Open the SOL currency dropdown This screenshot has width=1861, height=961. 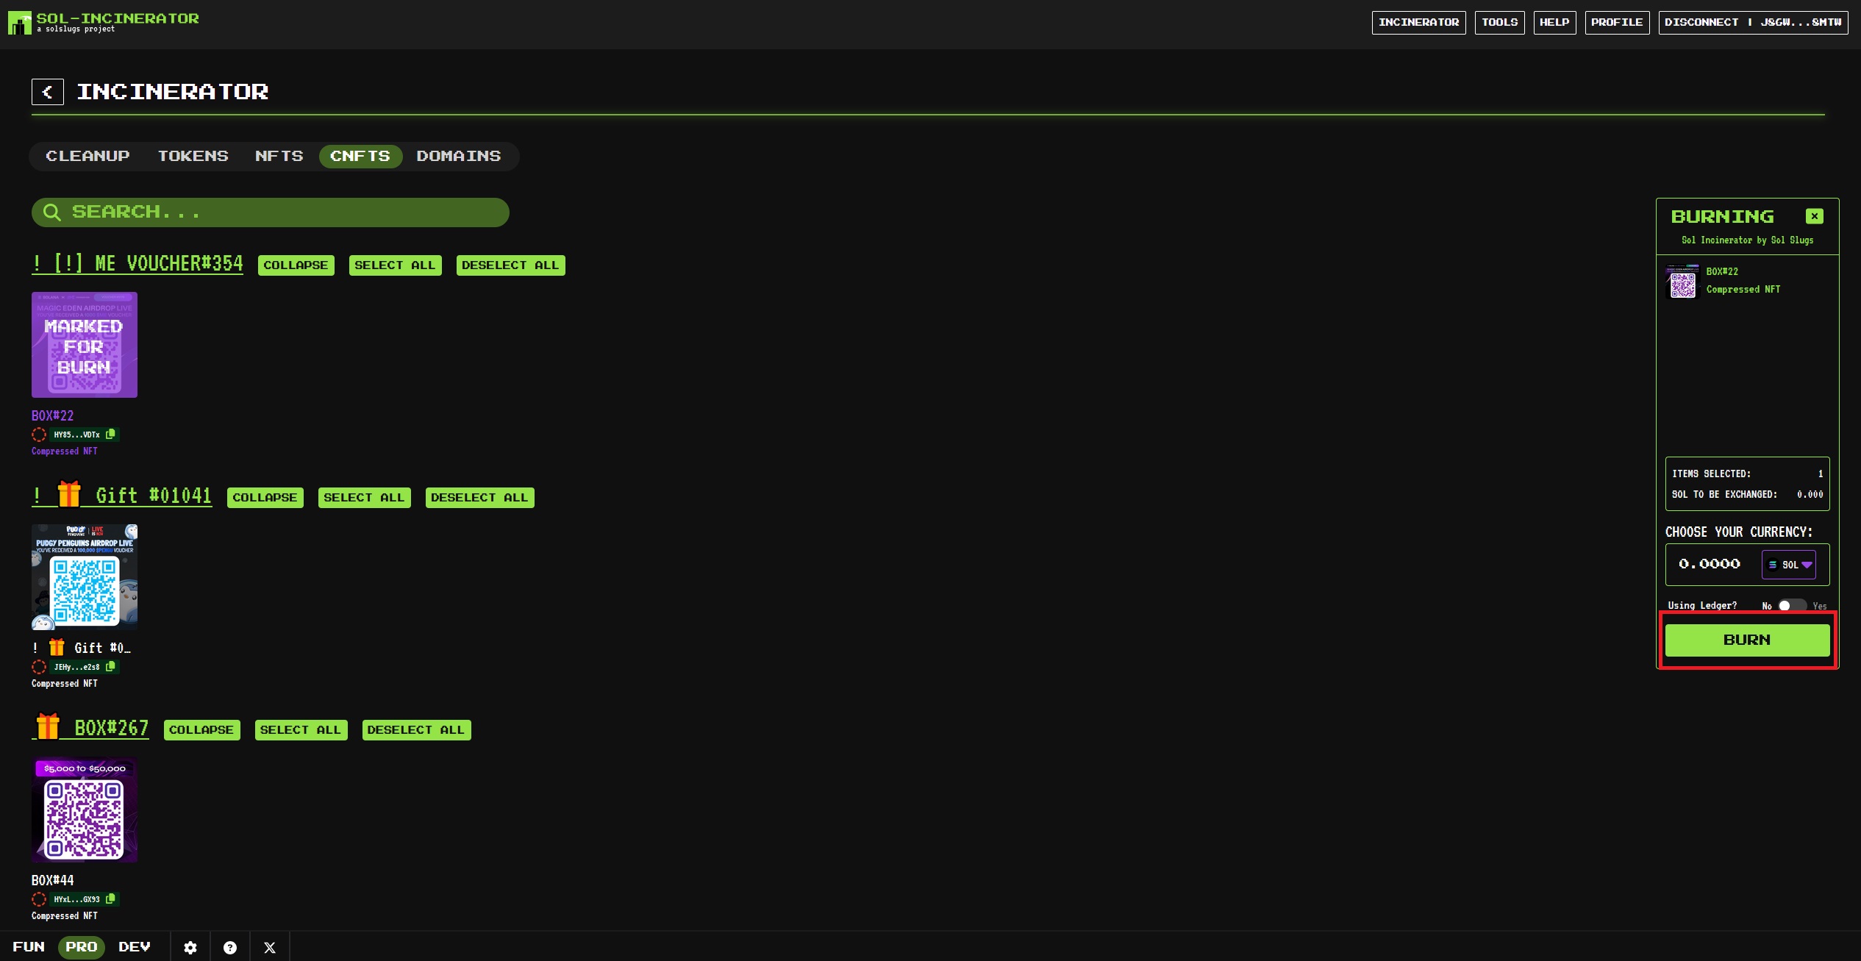[x=1788, y=565]
